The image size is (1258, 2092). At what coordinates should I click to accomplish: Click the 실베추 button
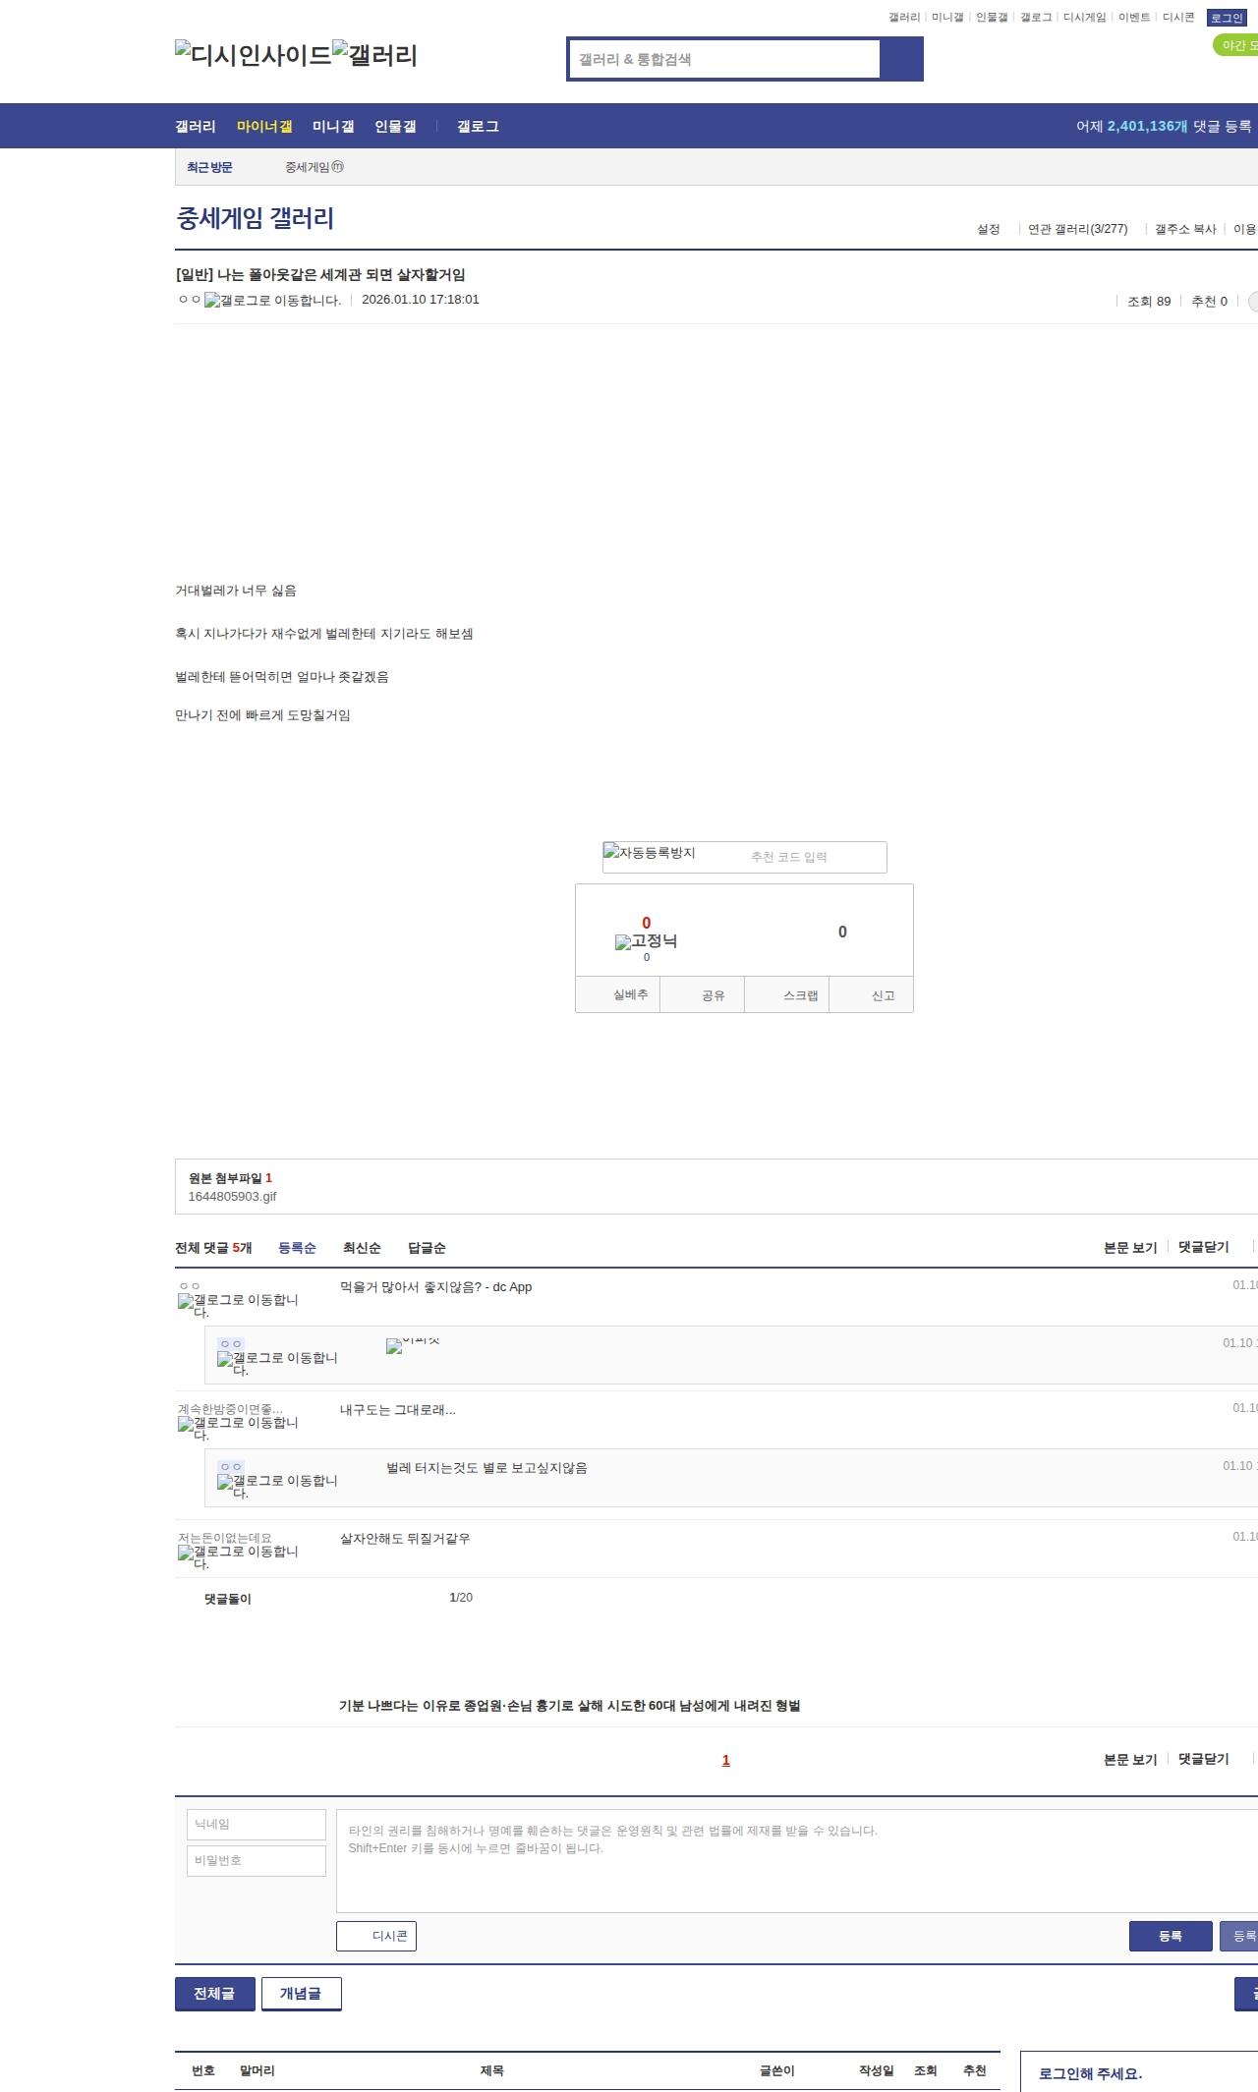tap(630, 995)
